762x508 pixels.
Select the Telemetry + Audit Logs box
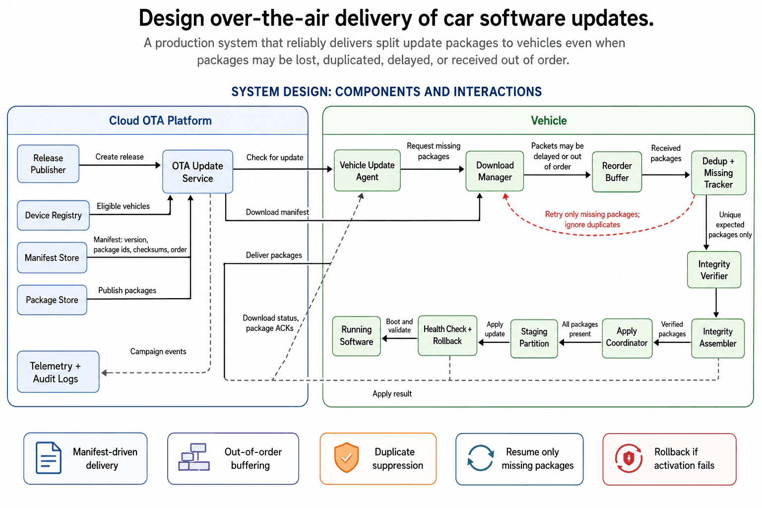pos(58,372)
